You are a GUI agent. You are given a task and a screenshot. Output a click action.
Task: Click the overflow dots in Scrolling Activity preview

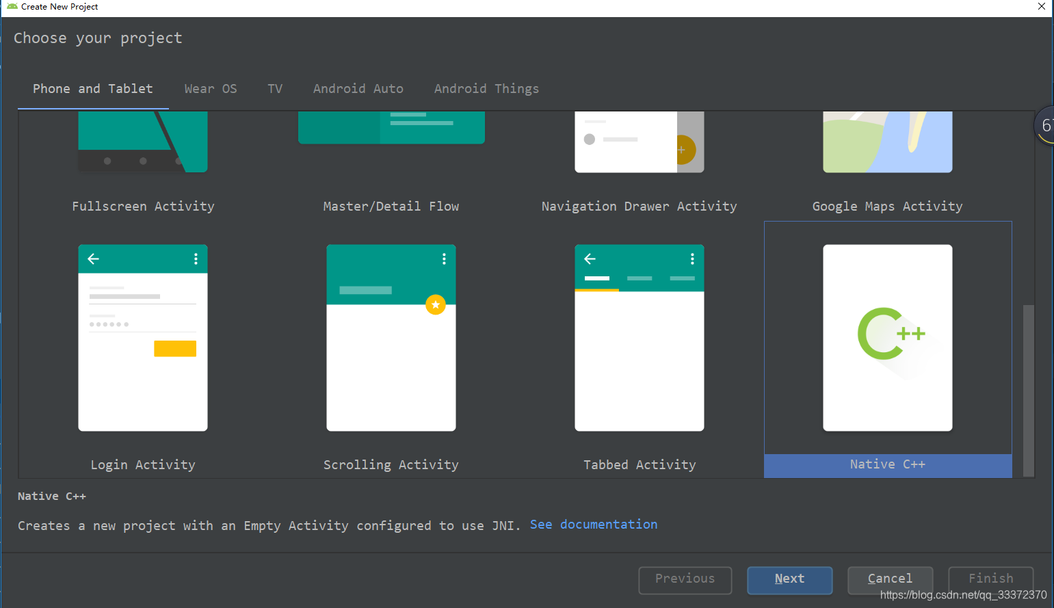coord(444,259)
